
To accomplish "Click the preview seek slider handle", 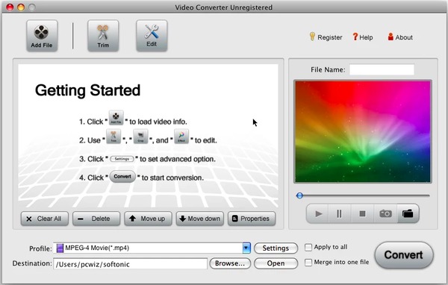I will (x=299, y=195).
